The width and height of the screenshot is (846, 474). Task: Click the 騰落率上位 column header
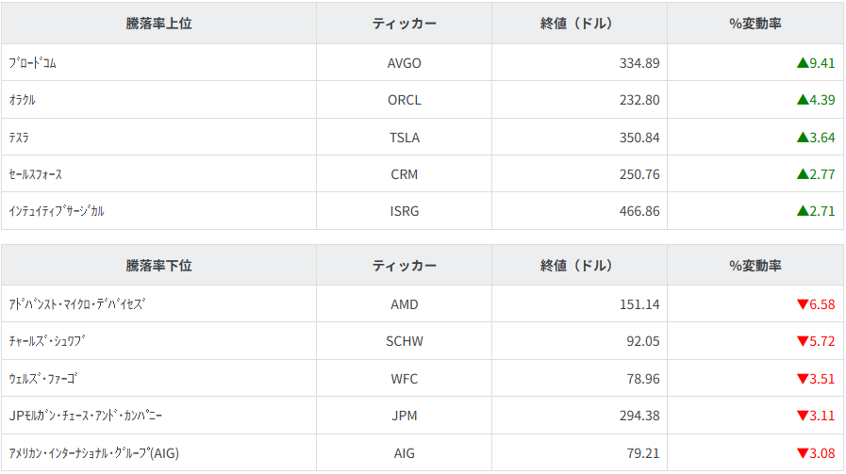pyautogui.click(x=158, y=24)
